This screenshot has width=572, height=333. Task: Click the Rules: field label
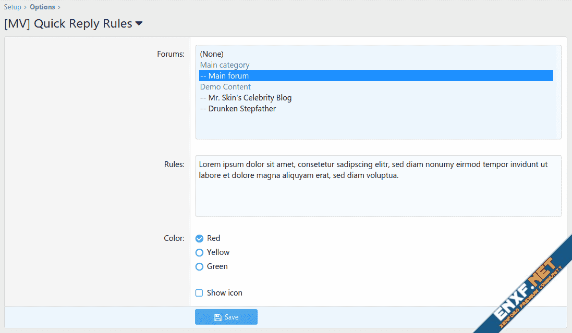(x=174, y=164)
